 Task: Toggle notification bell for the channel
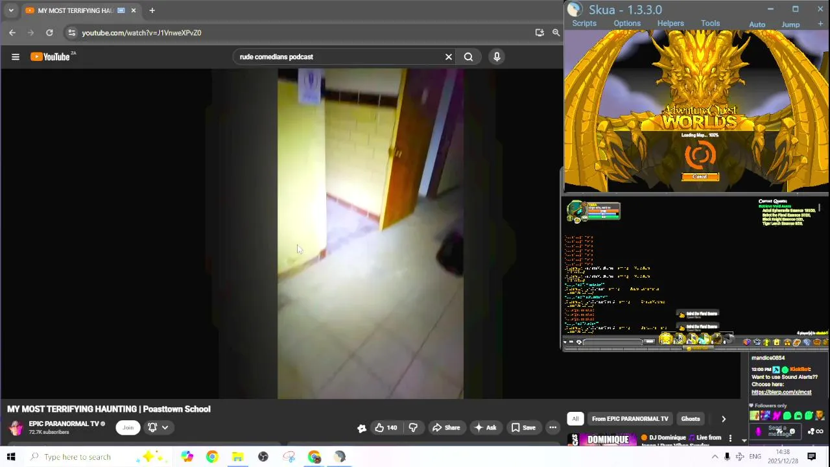(x=152, y=427)
